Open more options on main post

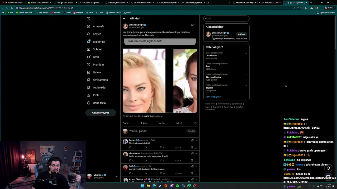tap(196, 25)
